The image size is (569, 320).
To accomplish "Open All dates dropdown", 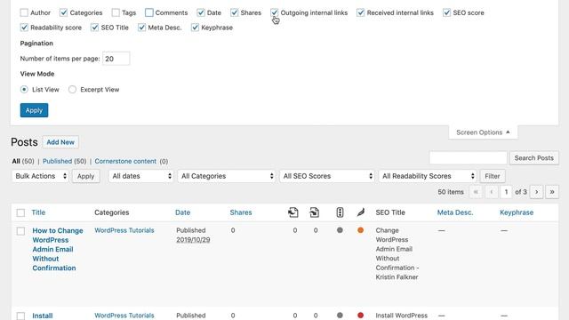I will pos(140,176).
